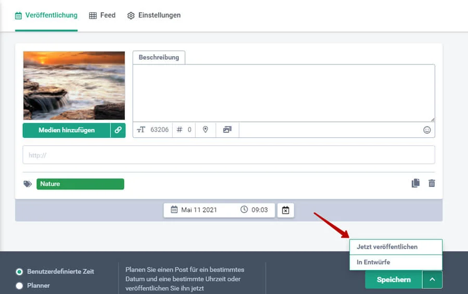Viewport: 468px width, 294px height.
Task: Open the time picker showing 09:03
Action: 254,210
